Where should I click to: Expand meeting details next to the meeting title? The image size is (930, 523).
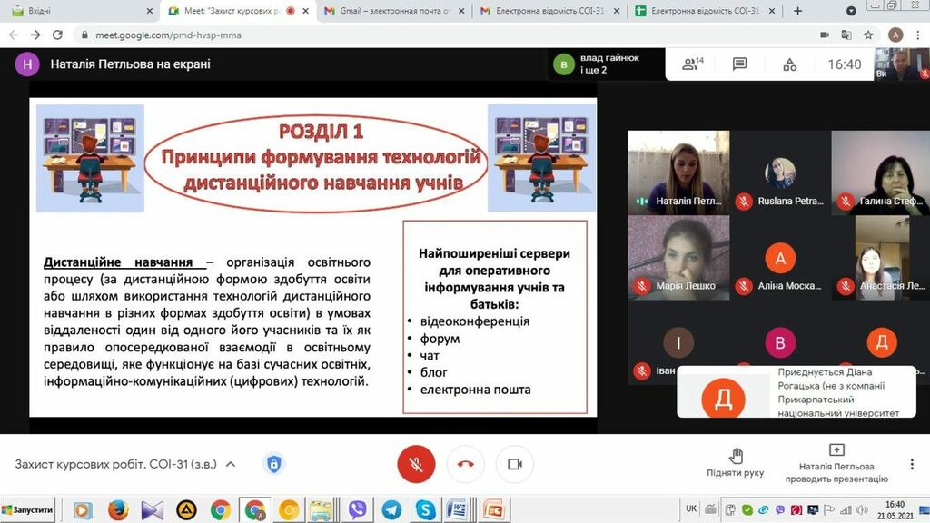pos(231,464)
